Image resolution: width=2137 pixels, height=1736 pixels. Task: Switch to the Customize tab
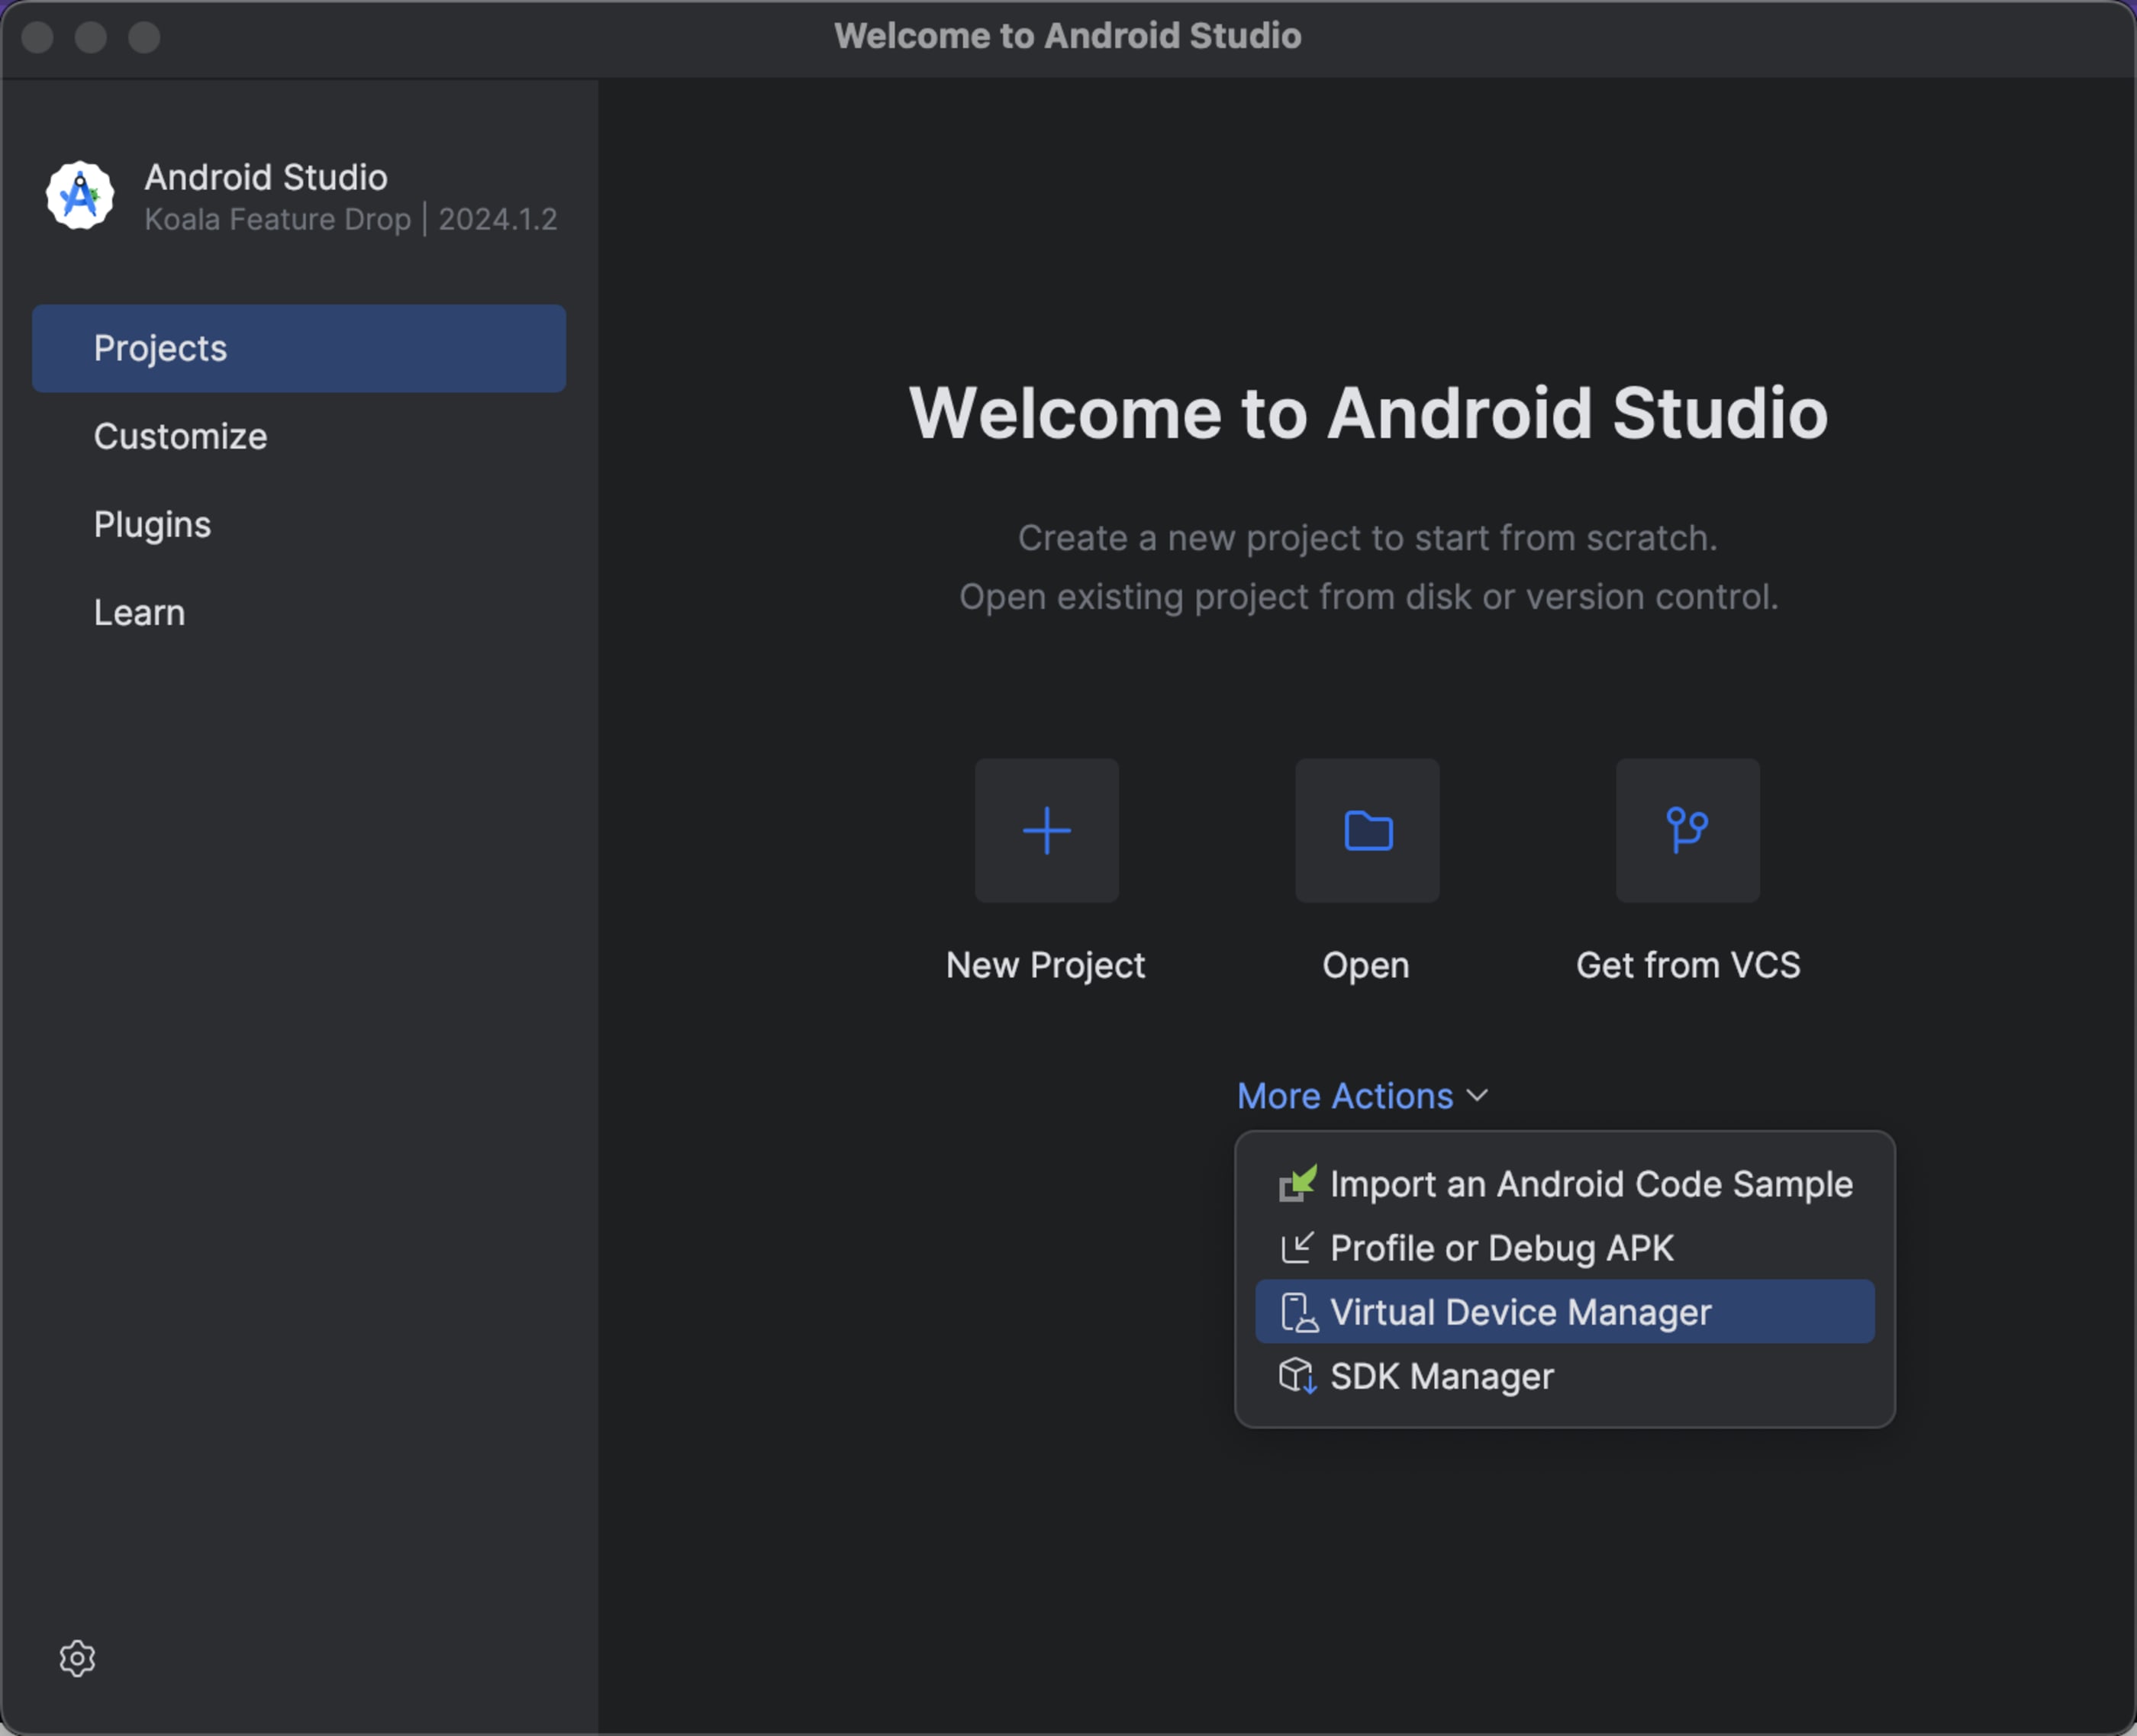click(x=180, y=436)
